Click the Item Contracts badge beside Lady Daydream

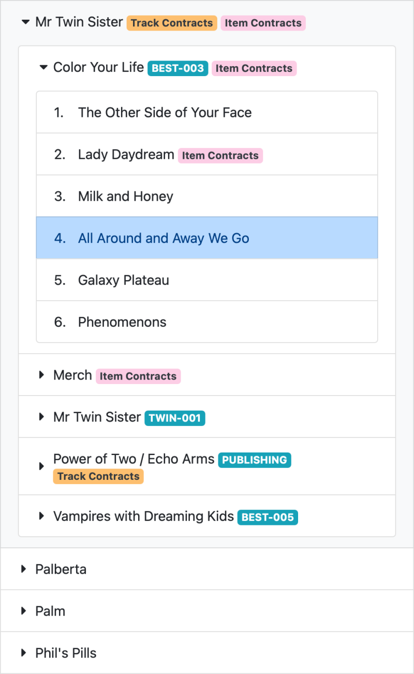click(x=220, y=155)
